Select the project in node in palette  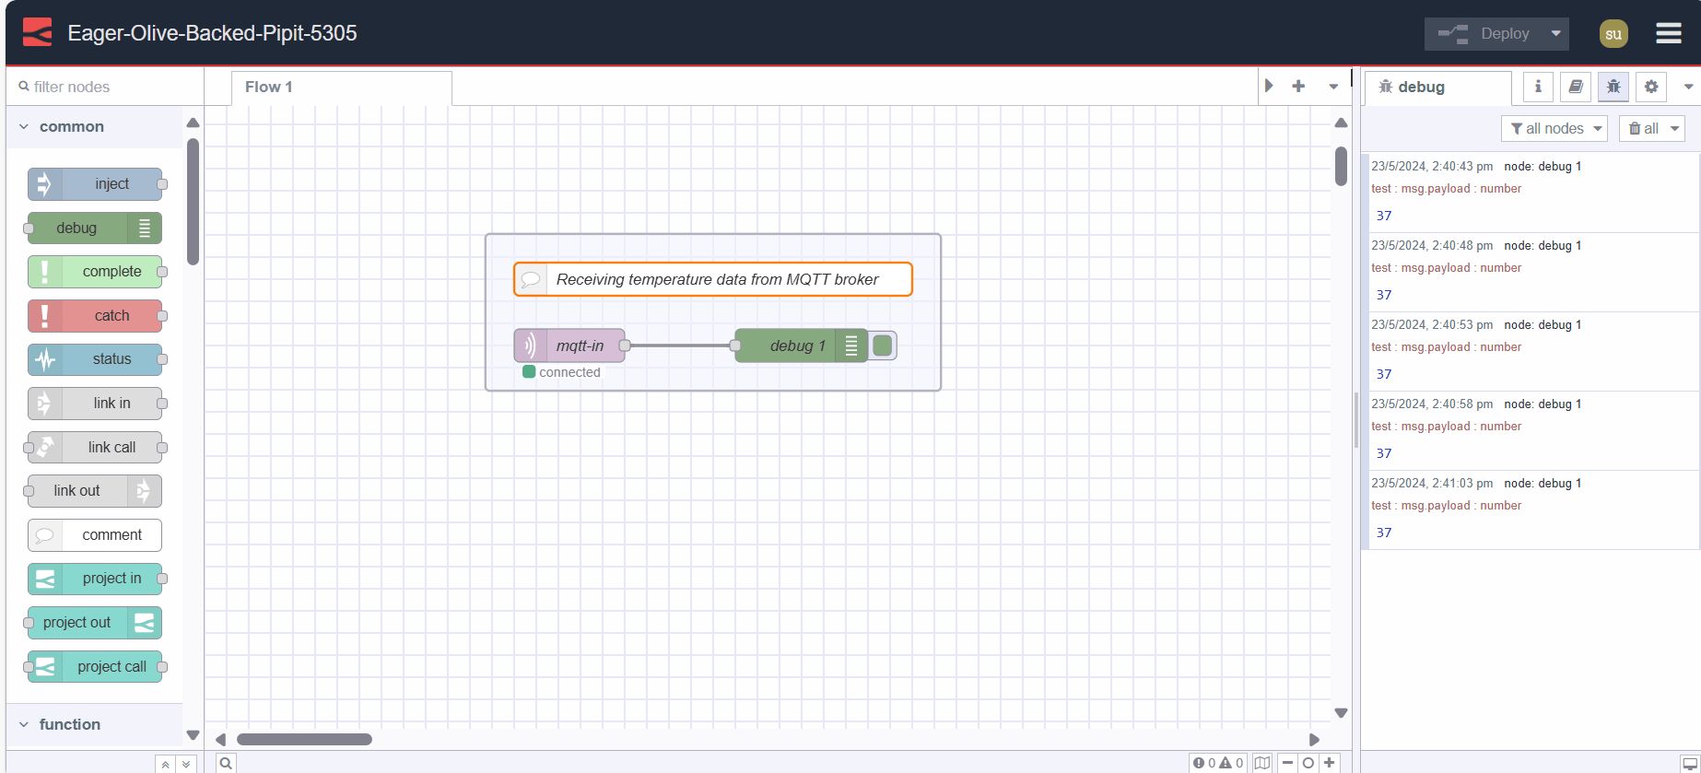[x=95, y=579]
